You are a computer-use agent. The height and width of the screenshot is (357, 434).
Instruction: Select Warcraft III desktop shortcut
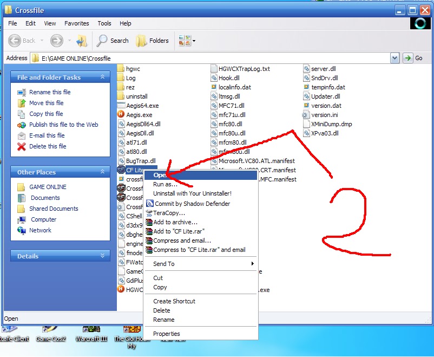coord(91,334)
